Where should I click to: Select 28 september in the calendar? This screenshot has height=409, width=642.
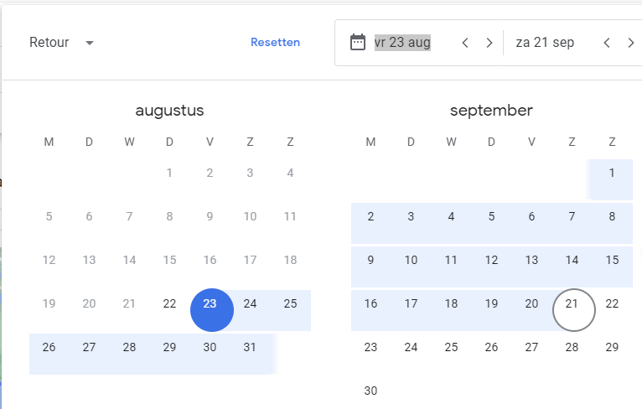(x=572, y=347)
